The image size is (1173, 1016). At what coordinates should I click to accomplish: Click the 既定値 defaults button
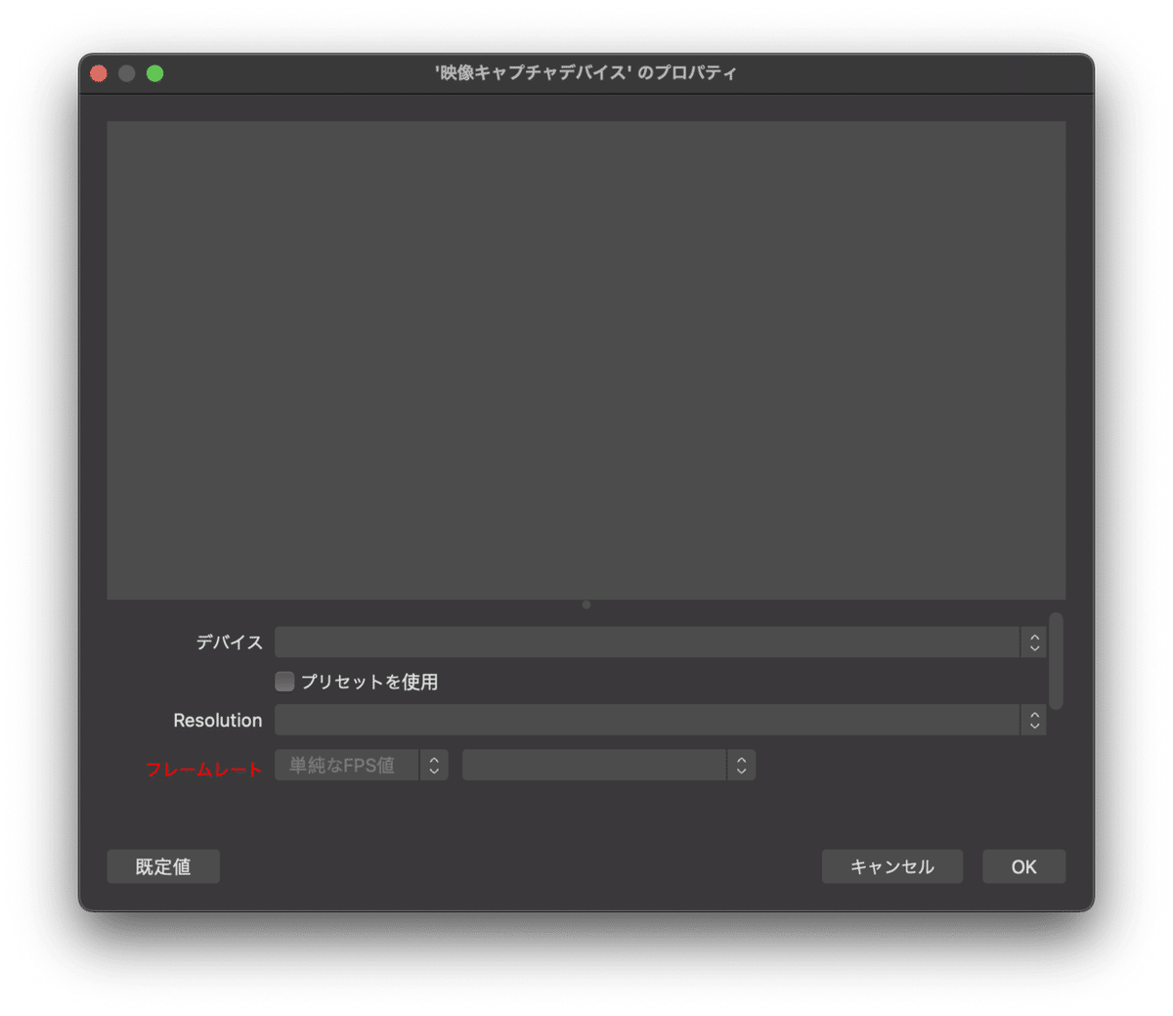click(162, 866)
